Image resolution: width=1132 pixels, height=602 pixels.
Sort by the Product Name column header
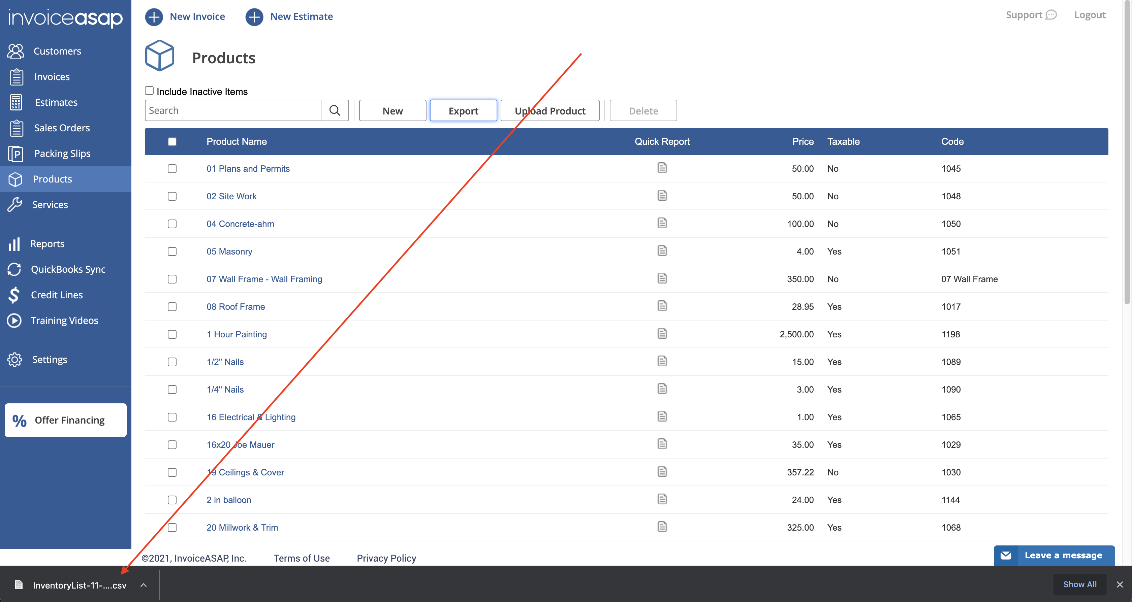point(237,141)
